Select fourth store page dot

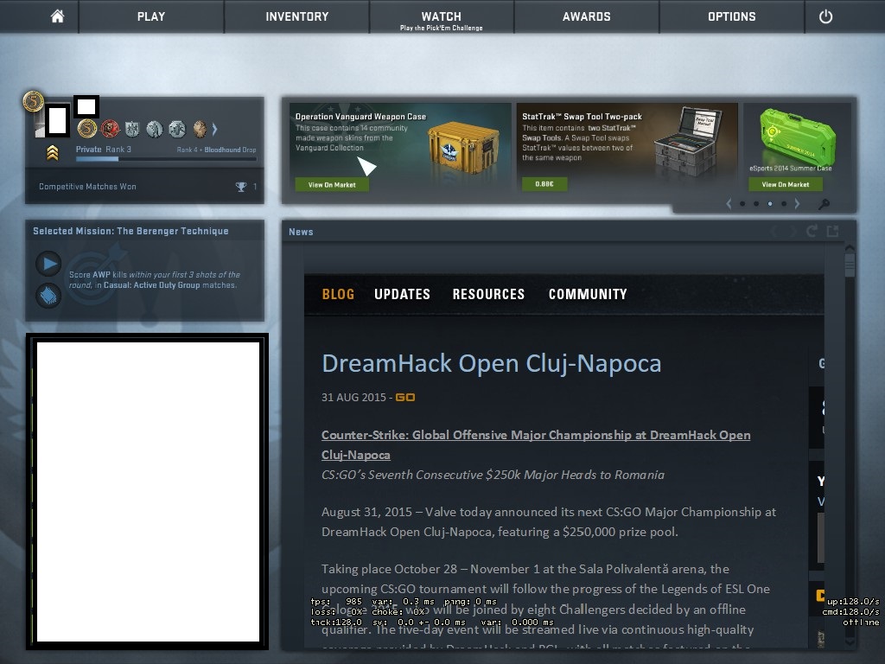point(783,204)
